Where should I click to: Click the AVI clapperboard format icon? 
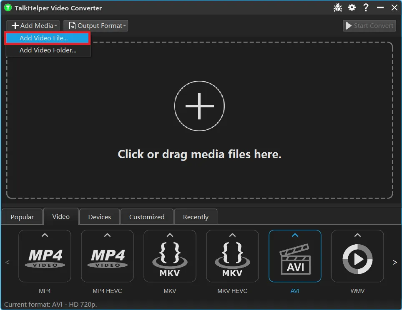tap(295, 260)
